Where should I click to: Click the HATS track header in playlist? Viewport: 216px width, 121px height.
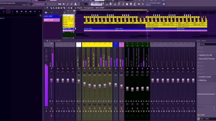point(69,23)
